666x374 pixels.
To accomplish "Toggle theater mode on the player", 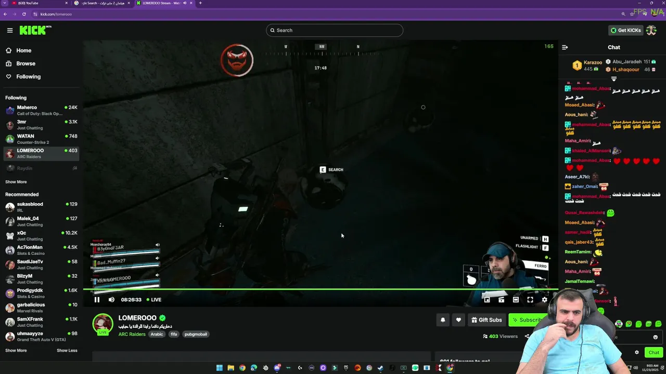I will point(516,300).
